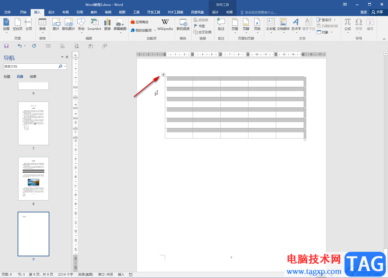Redo the last action
Screen dimensions: 388x278
click(x=34, y=46)
